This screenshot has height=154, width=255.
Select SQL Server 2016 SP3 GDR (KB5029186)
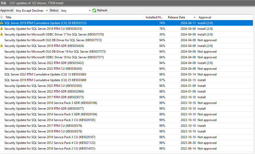coord(126,103)
